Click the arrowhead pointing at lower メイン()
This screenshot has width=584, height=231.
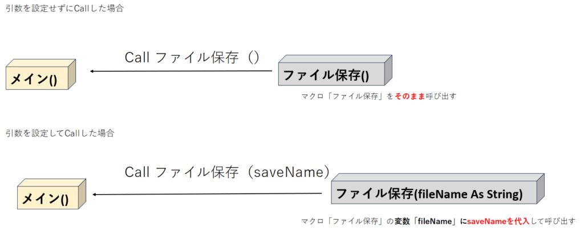tap(95, 195)
